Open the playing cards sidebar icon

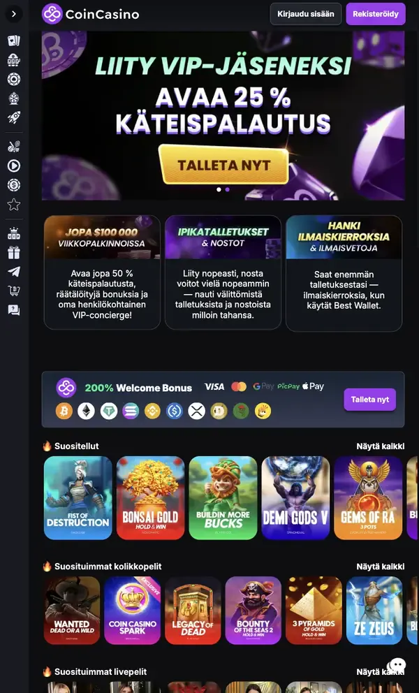[x=14, y=41]
